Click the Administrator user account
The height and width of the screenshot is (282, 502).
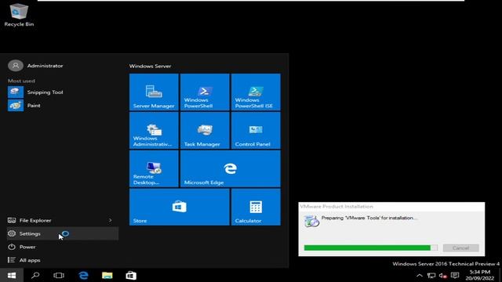tap(35, 66)
